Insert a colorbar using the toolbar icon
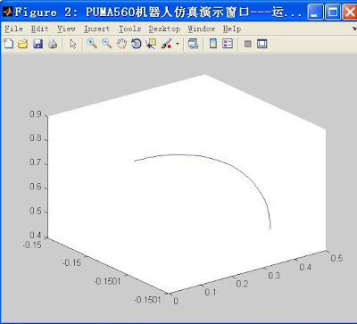The height and width of the screenshot is (324, 357). point(213,44)
